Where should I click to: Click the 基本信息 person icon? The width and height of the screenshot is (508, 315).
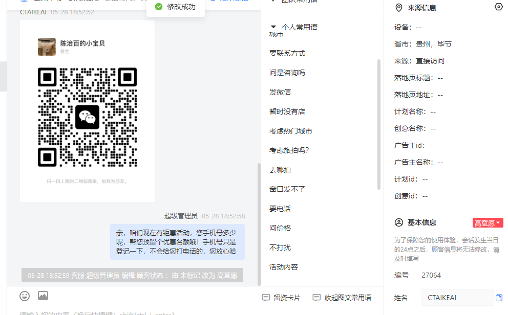(x=399, y=222)
